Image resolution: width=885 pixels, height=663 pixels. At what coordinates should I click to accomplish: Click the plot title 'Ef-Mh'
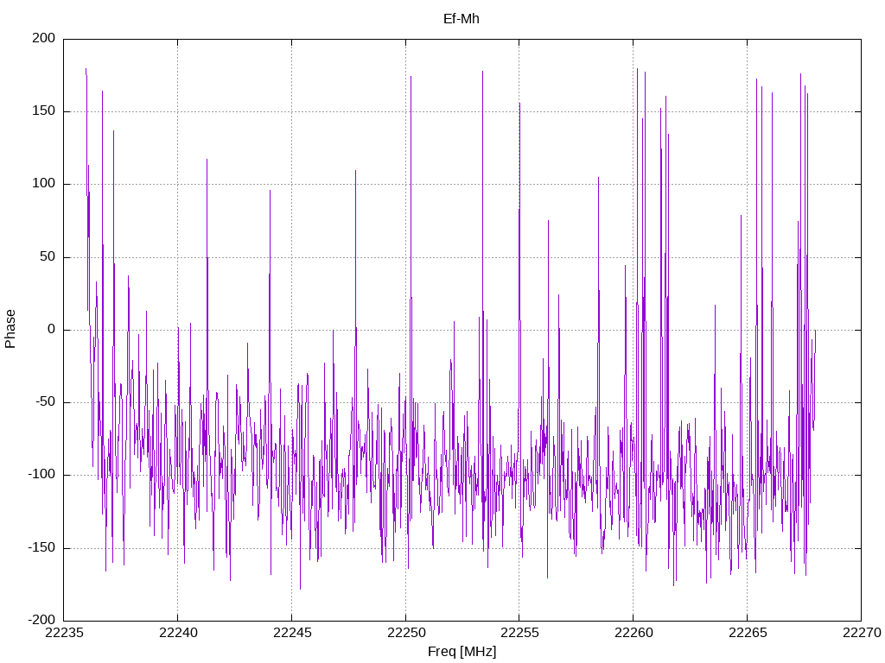[x=462, y=19]
